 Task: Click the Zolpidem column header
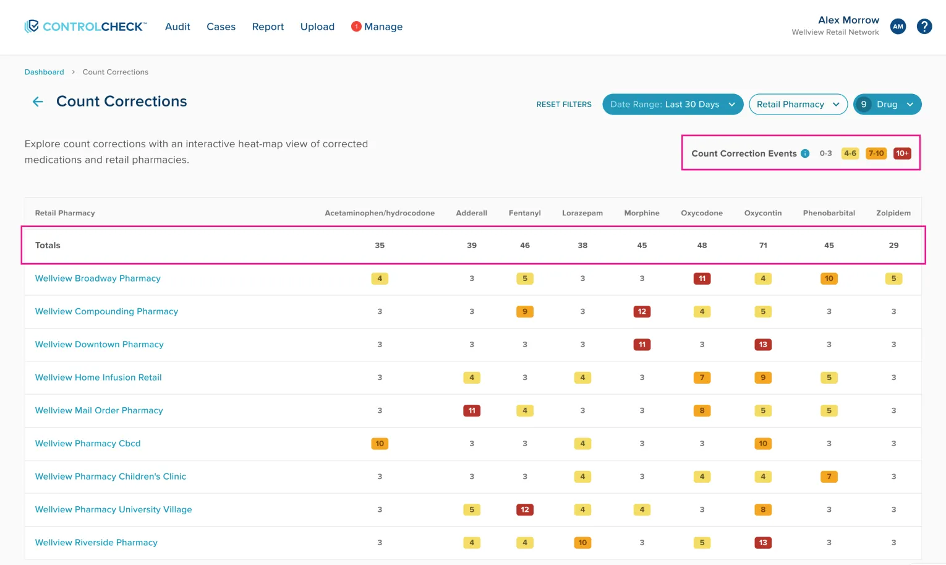point(893,213)
